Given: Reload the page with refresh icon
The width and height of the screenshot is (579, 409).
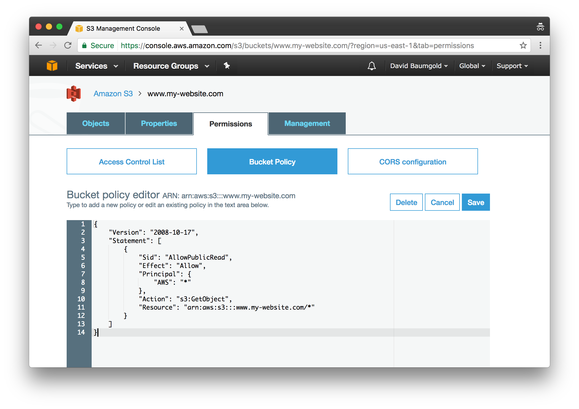Looking at the screenshot, I should coord(68,45).
